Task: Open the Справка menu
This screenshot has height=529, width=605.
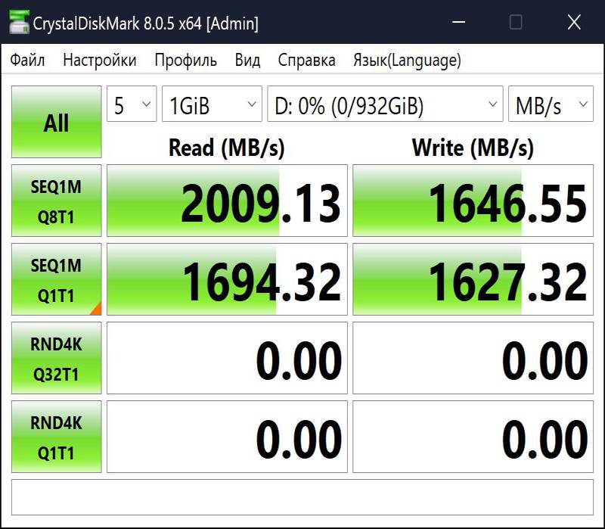Action: [x=306, y=61]
